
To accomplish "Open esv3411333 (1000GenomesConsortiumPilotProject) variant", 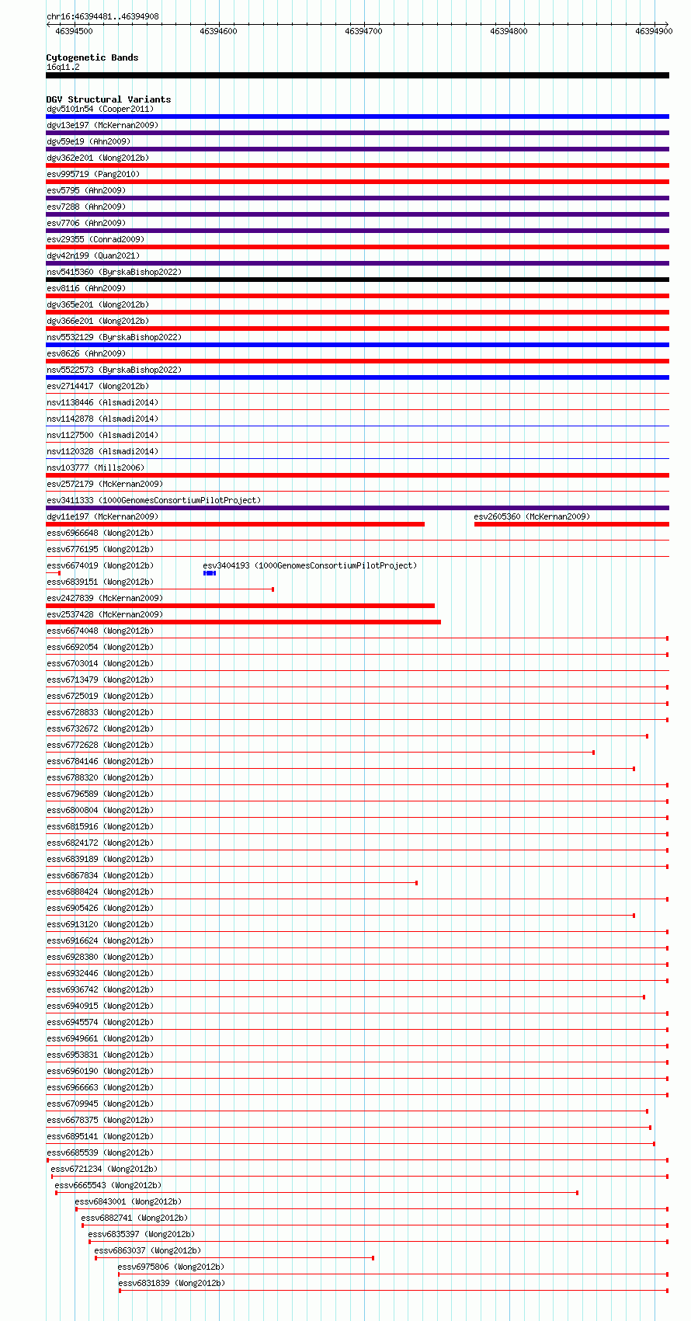I will (x=154, y=500).
